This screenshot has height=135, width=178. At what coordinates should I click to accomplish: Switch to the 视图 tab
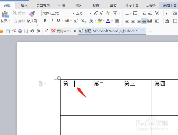coord(96,5)
